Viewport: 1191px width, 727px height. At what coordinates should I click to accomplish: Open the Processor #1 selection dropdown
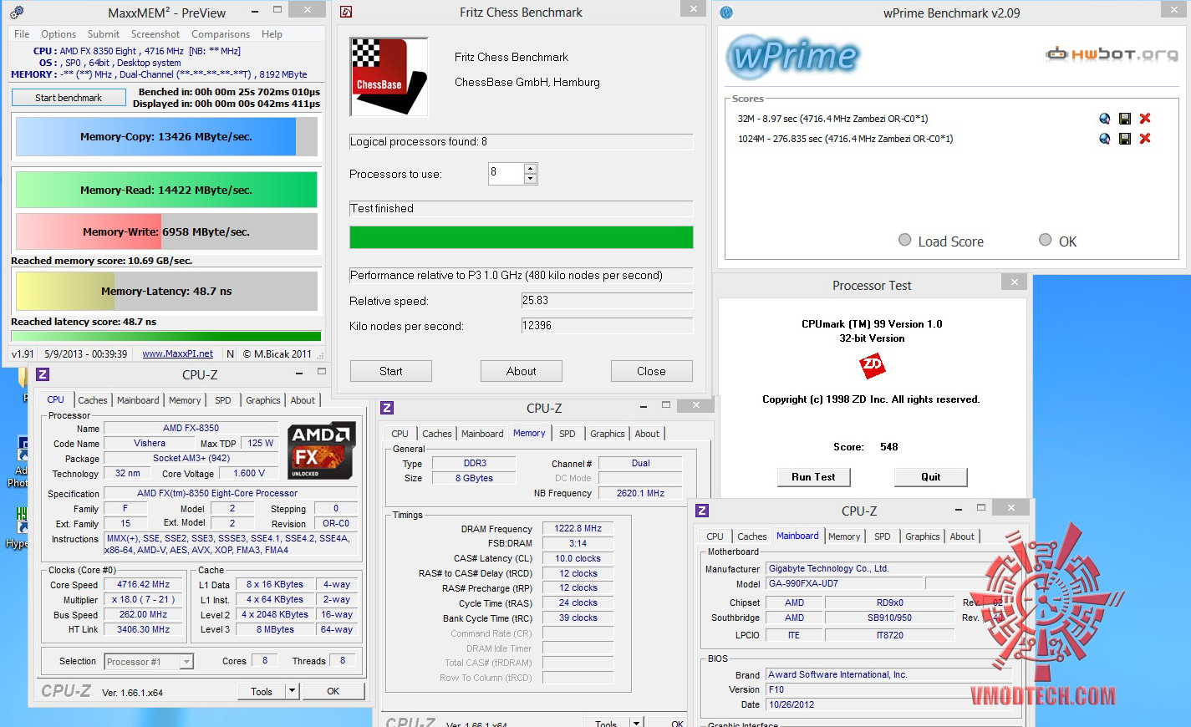pyautogui.click(x=186, y=662)
